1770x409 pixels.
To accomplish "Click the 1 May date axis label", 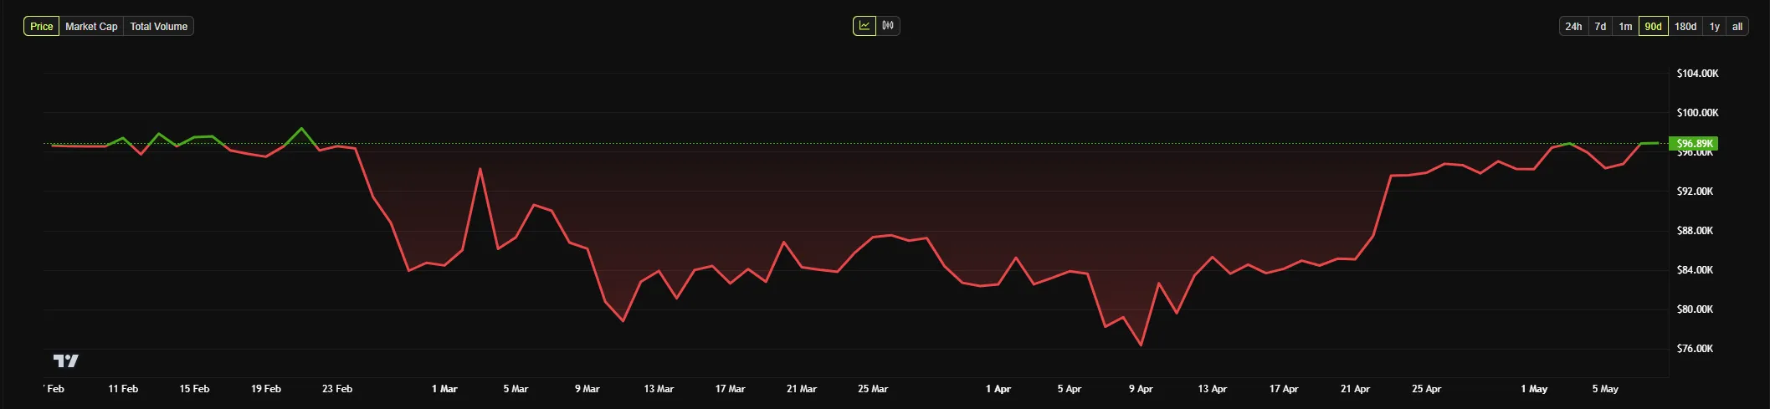I will [1534, 389].
